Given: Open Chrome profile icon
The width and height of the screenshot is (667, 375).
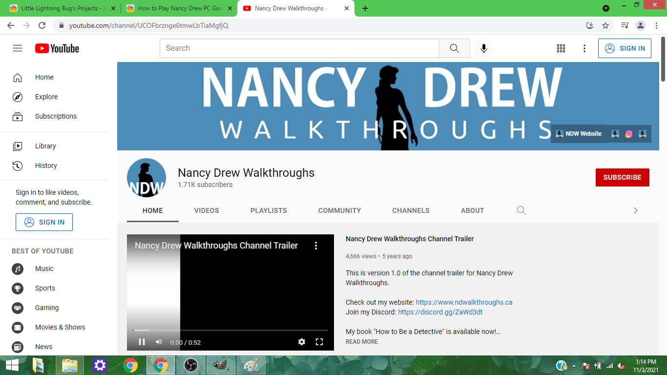Looking at the screenshot, I should point(641,25).
